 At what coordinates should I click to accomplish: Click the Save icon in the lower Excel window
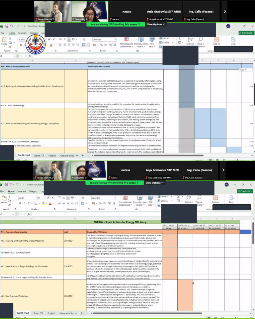pyautogui.click(x=6, y=184)
